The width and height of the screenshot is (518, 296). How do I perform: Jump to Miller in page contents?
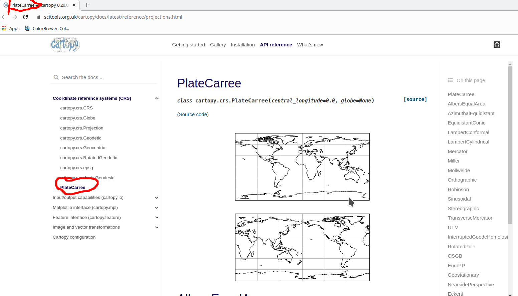(454, 161)
